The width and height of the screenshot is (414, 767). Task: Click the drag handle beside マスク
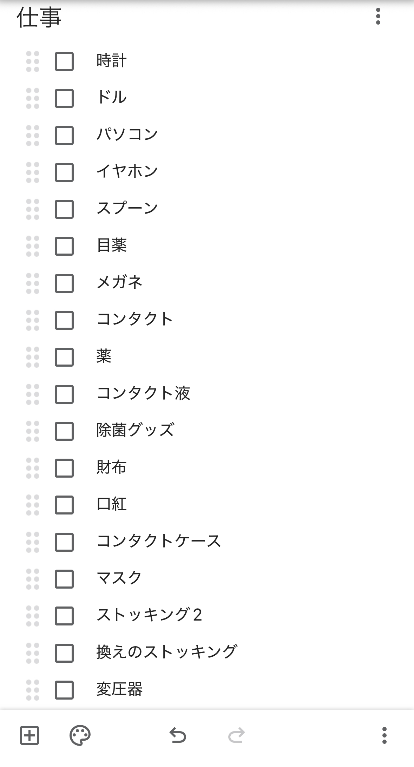33,579
